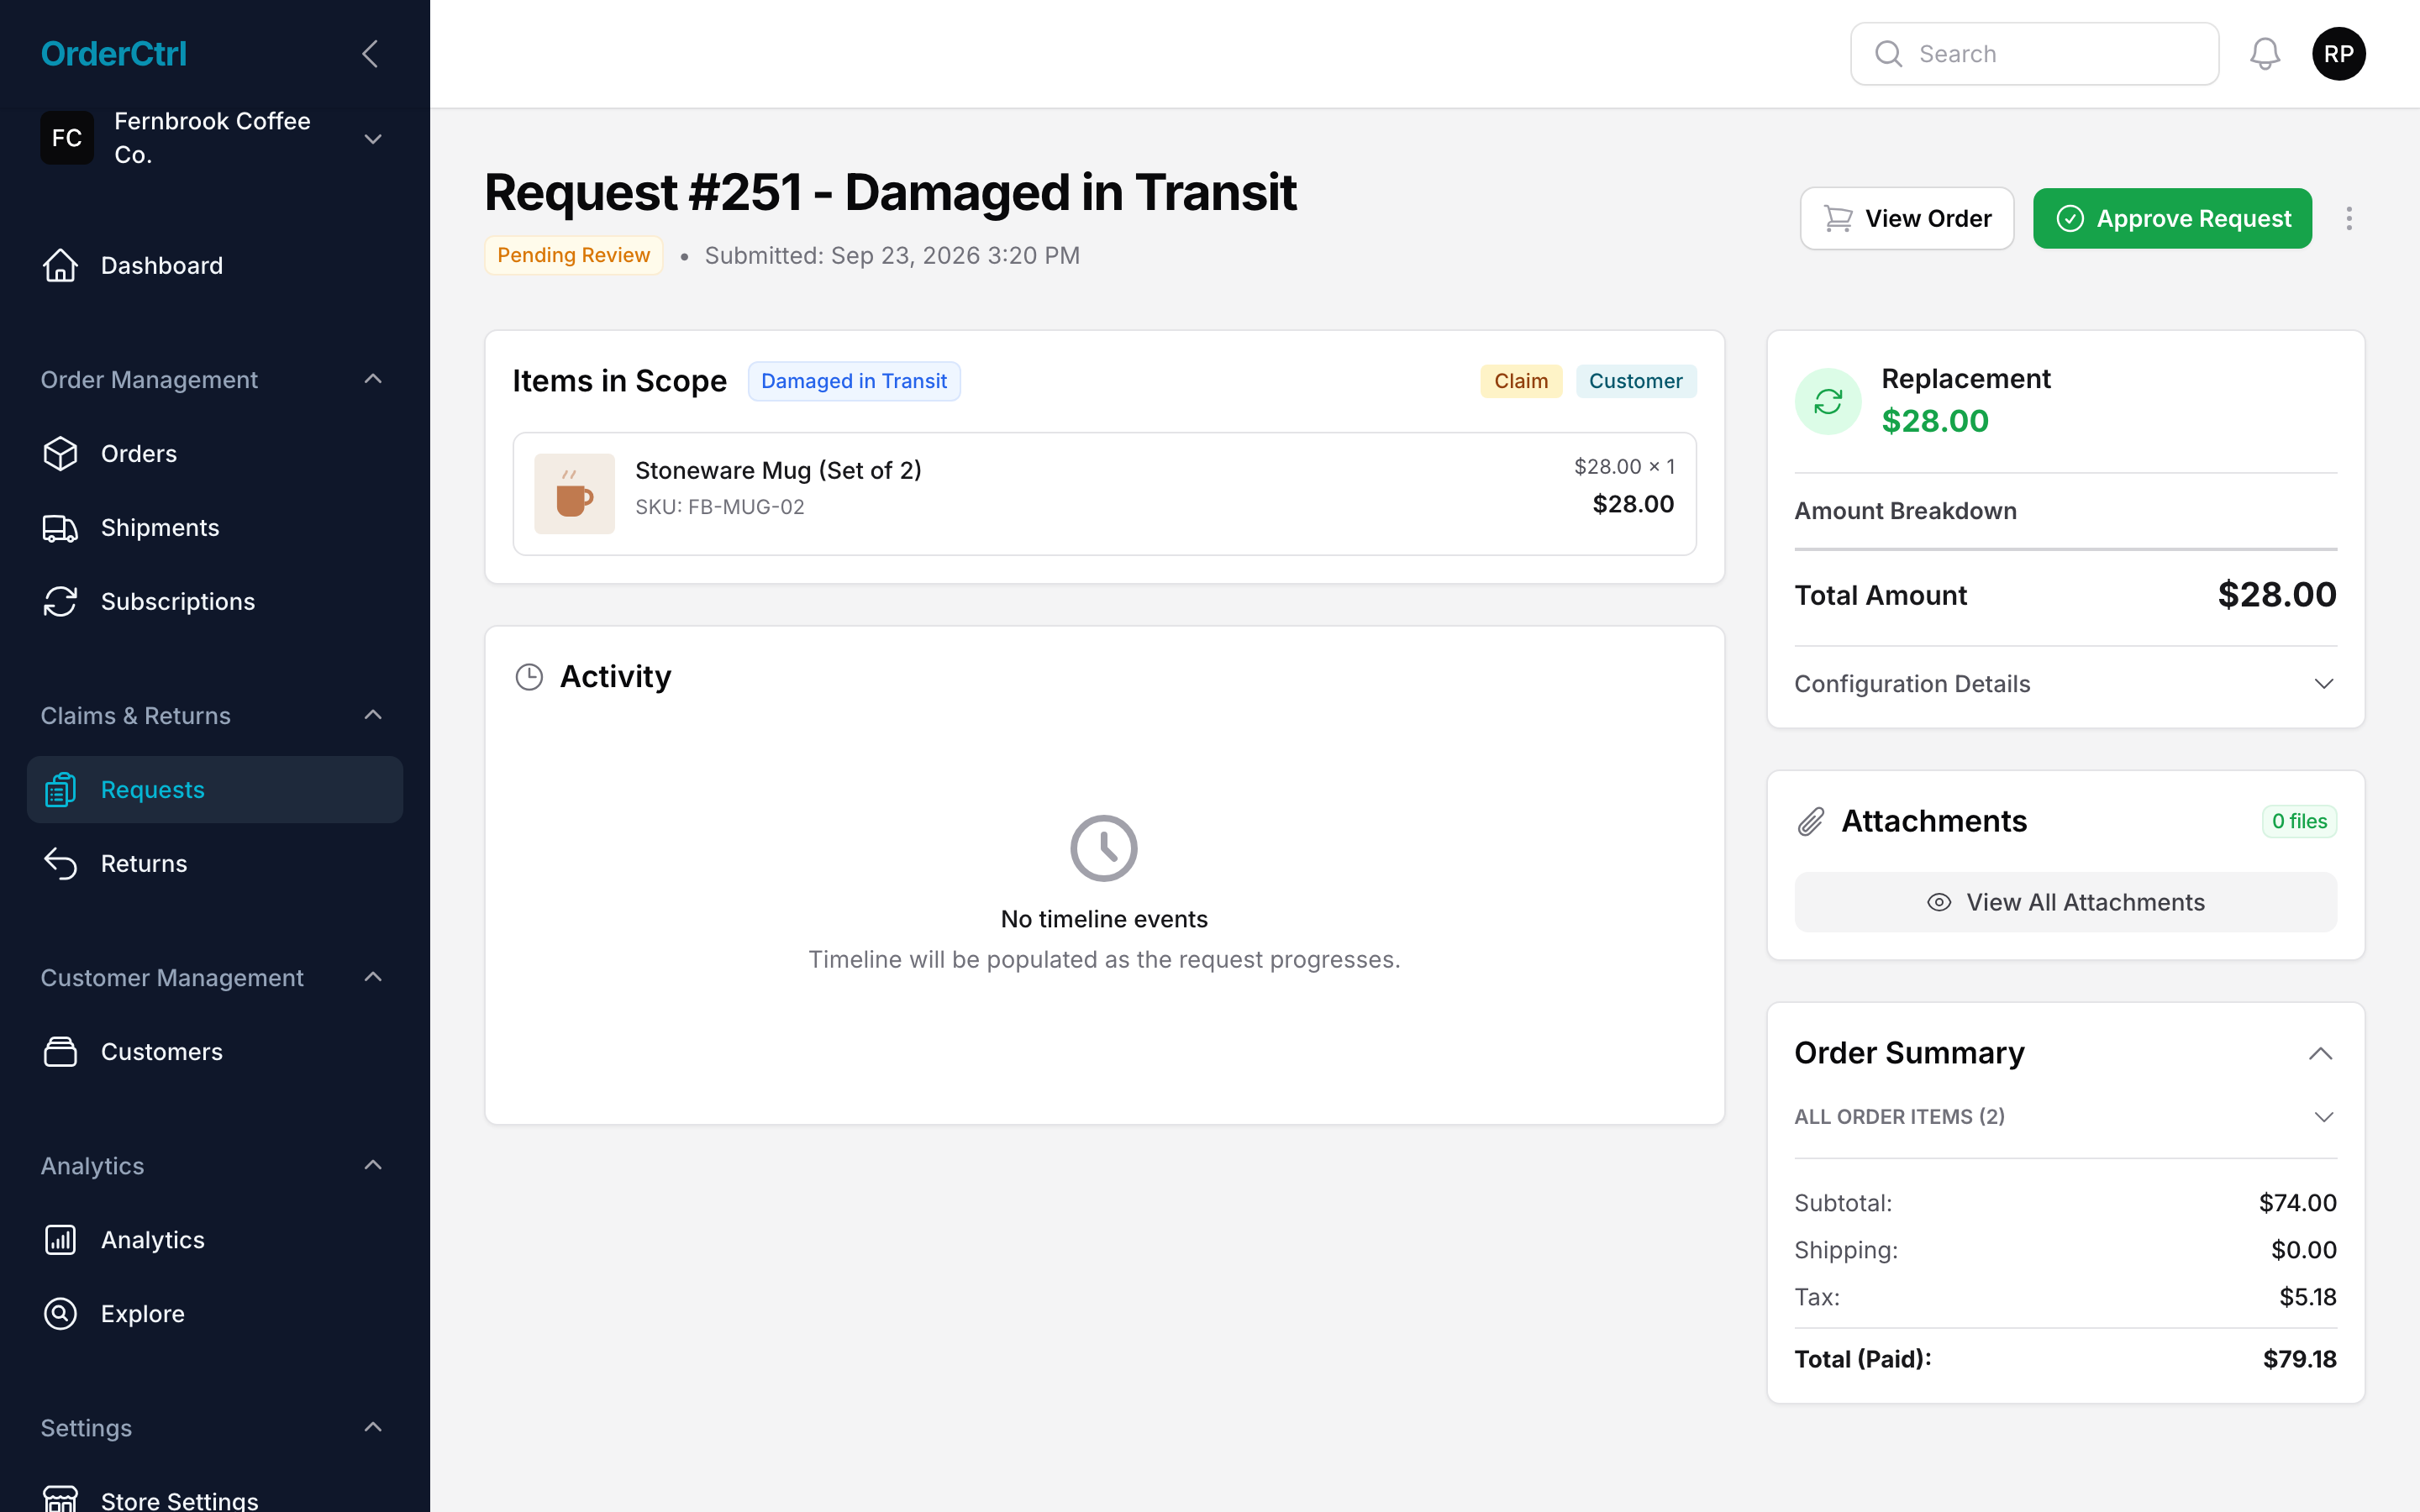The width and height of the screenshot is (2420, 1512).
Task: Expand Configuration Details
Action: click(x=2065, y=684)
